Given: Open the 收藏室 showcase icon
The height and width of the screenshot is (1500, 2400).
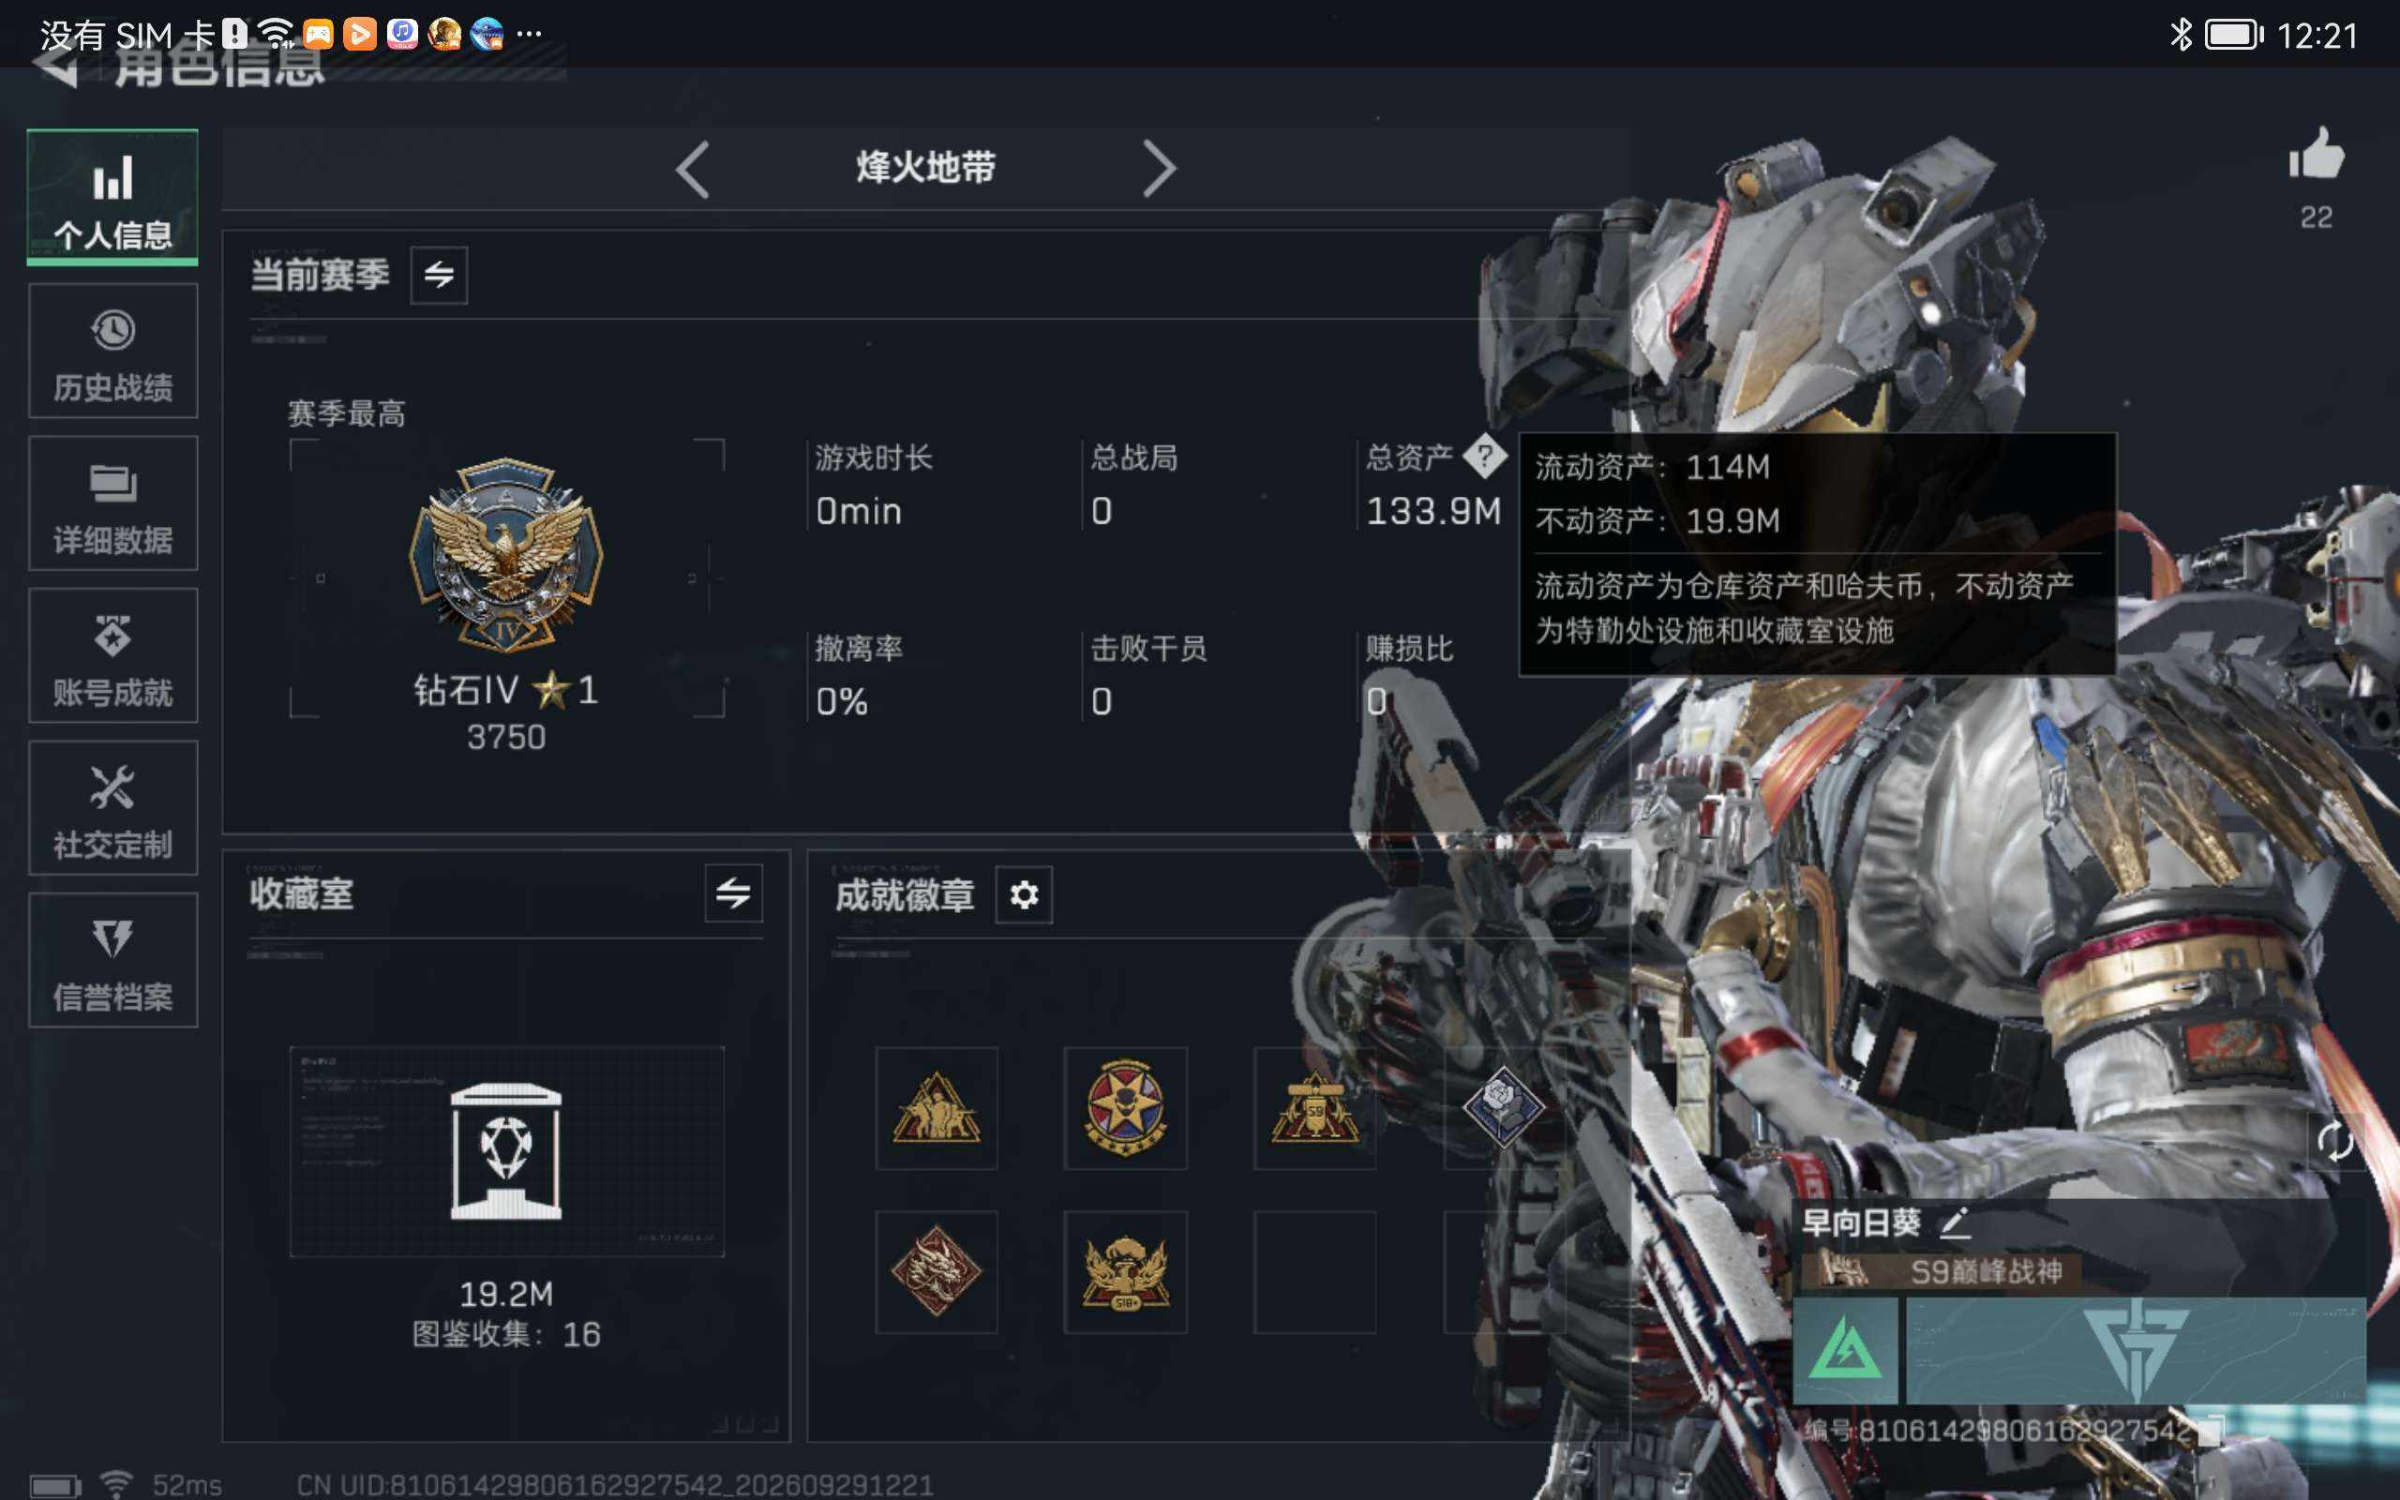Looking at the screenshot, I should click(x=506, y=1151).
